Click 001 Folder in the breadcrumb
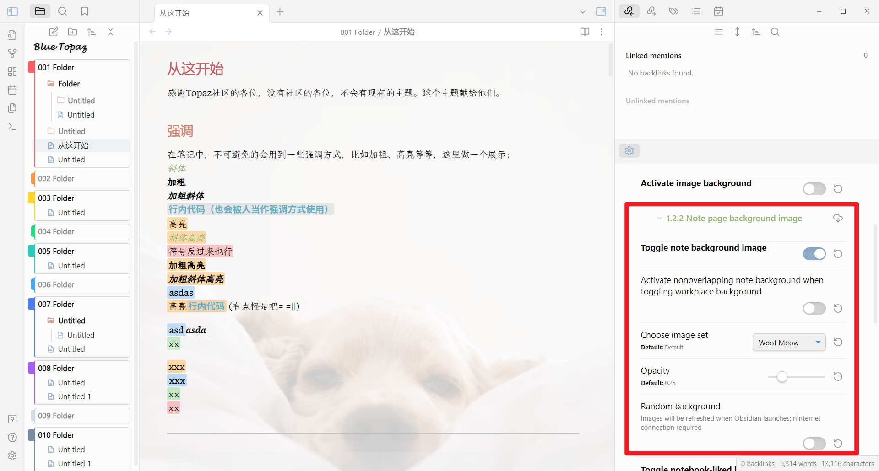 pyautogui.click(x=358, y=32)
